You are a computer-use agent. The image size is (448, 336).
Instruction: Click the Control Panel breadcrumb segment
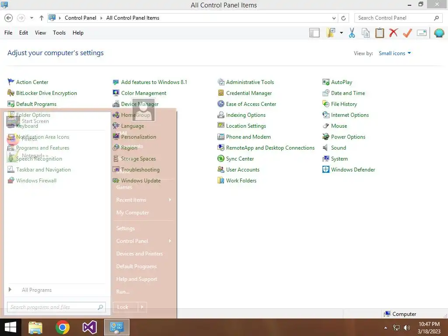80,17
